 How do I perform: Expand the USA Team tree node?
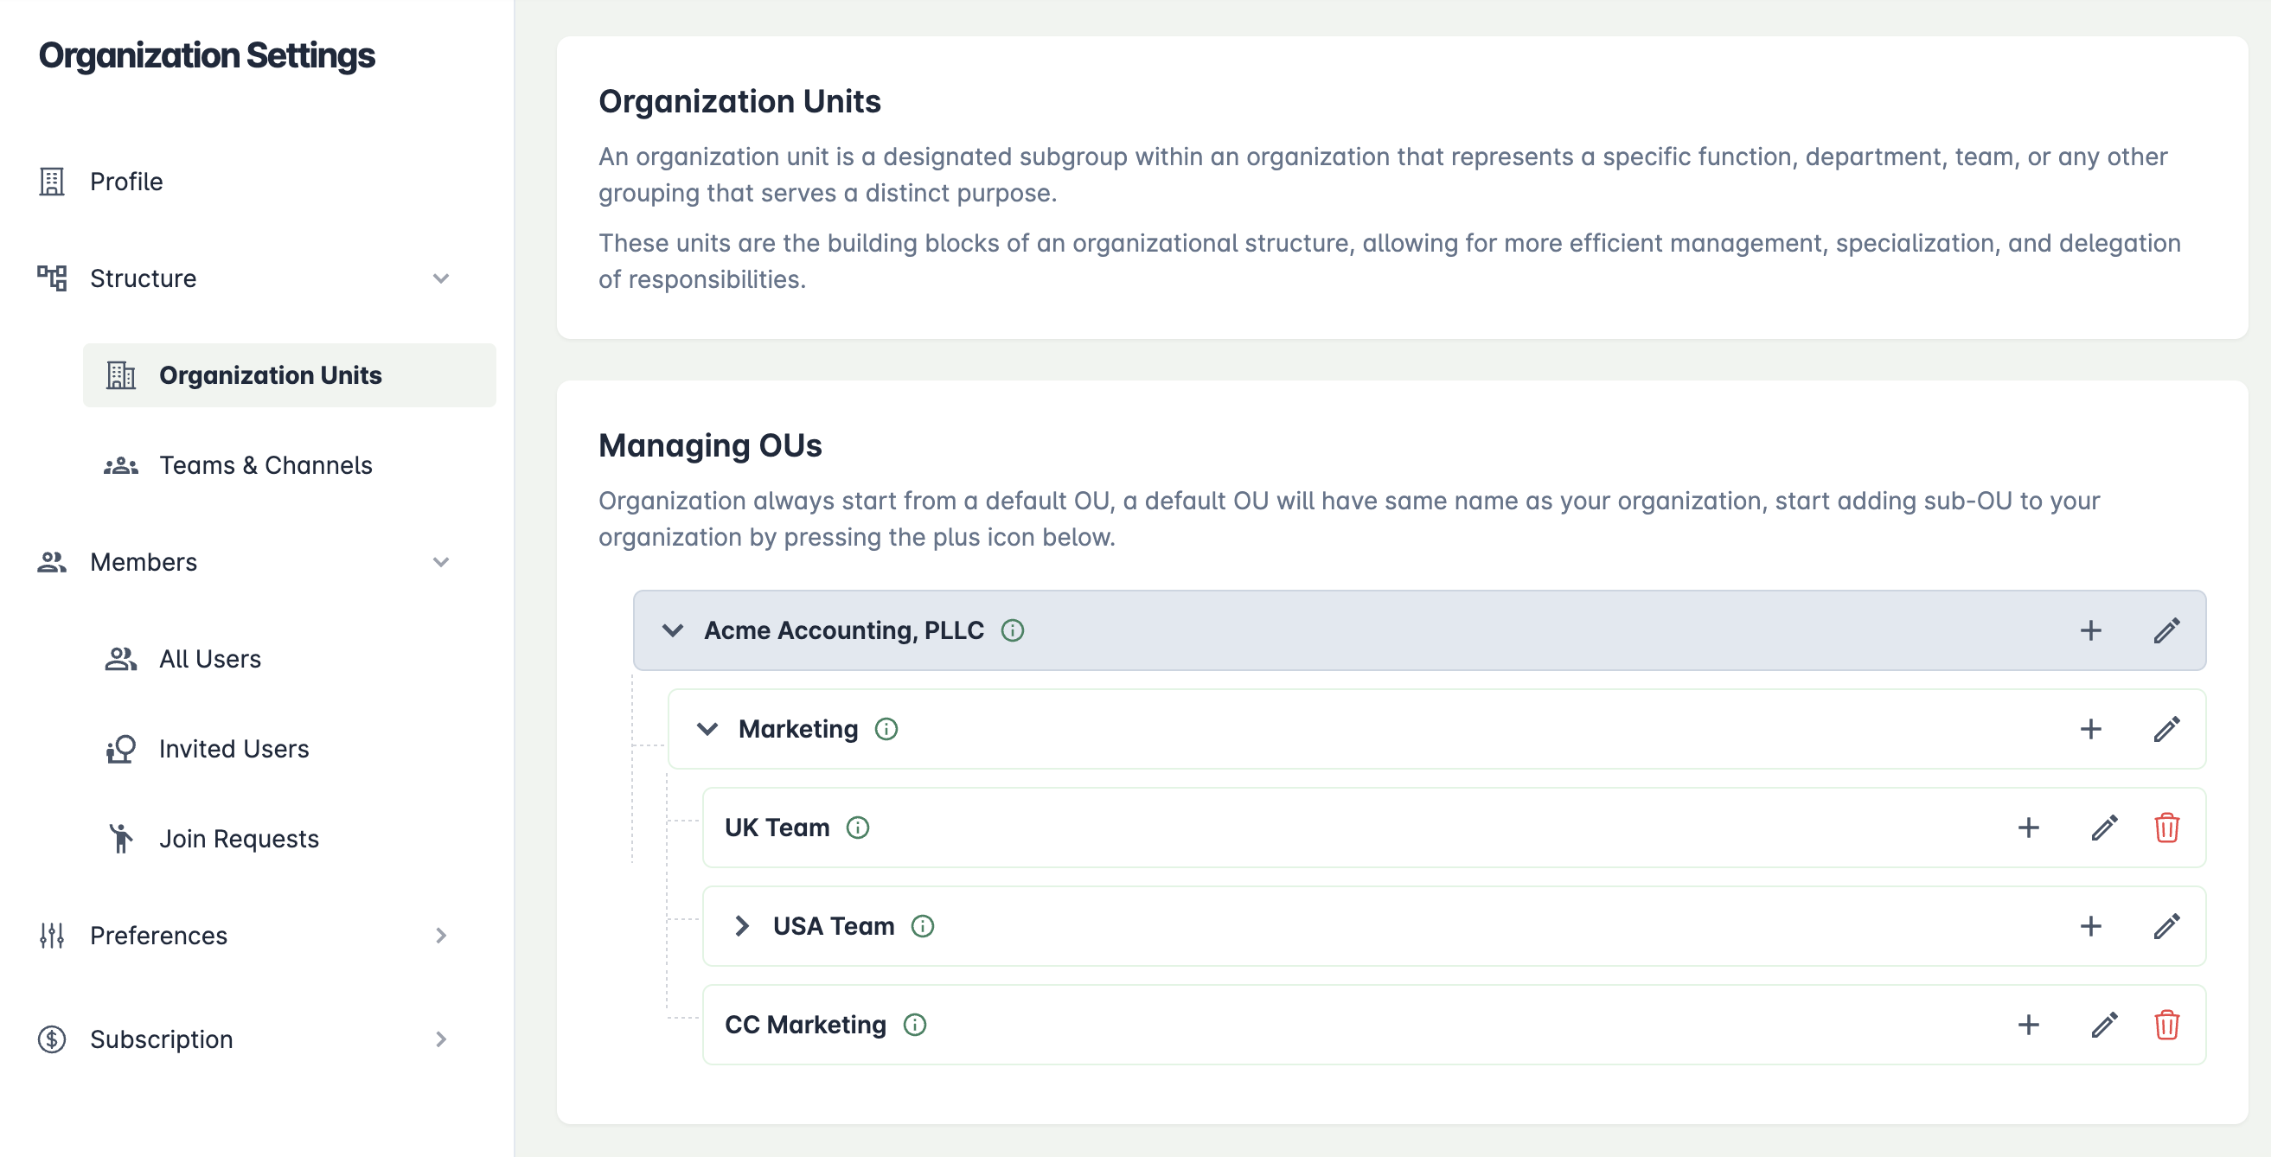[x=741, y=926]
